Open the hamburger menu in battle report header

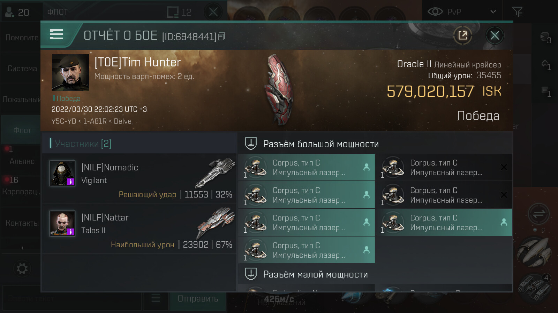pyautogui.click(x=56, y=34)
